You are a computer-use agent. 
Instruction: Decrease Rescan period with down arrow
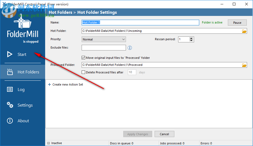pos(191,40)
